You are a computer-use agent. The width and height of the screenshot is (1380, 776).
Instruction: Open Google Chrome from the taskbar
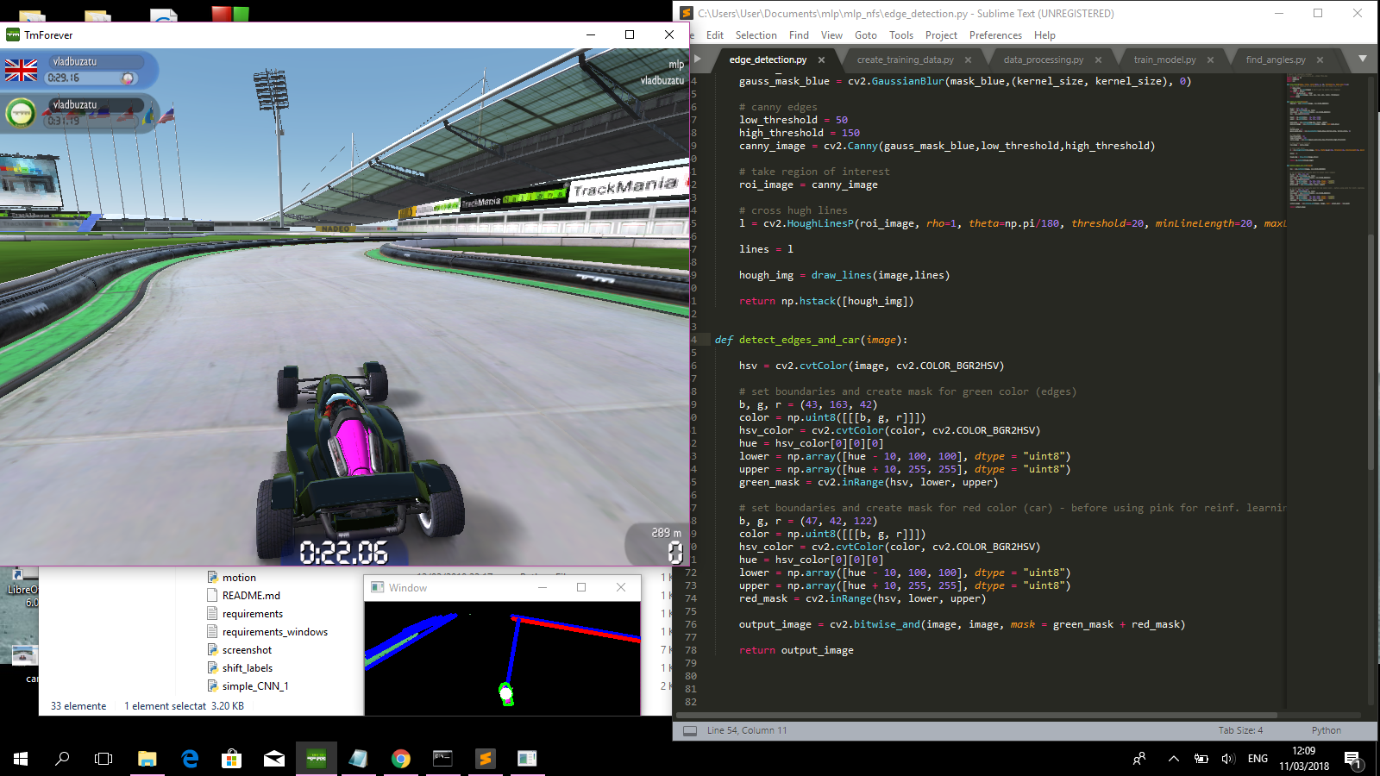click(x=401, y=759)
